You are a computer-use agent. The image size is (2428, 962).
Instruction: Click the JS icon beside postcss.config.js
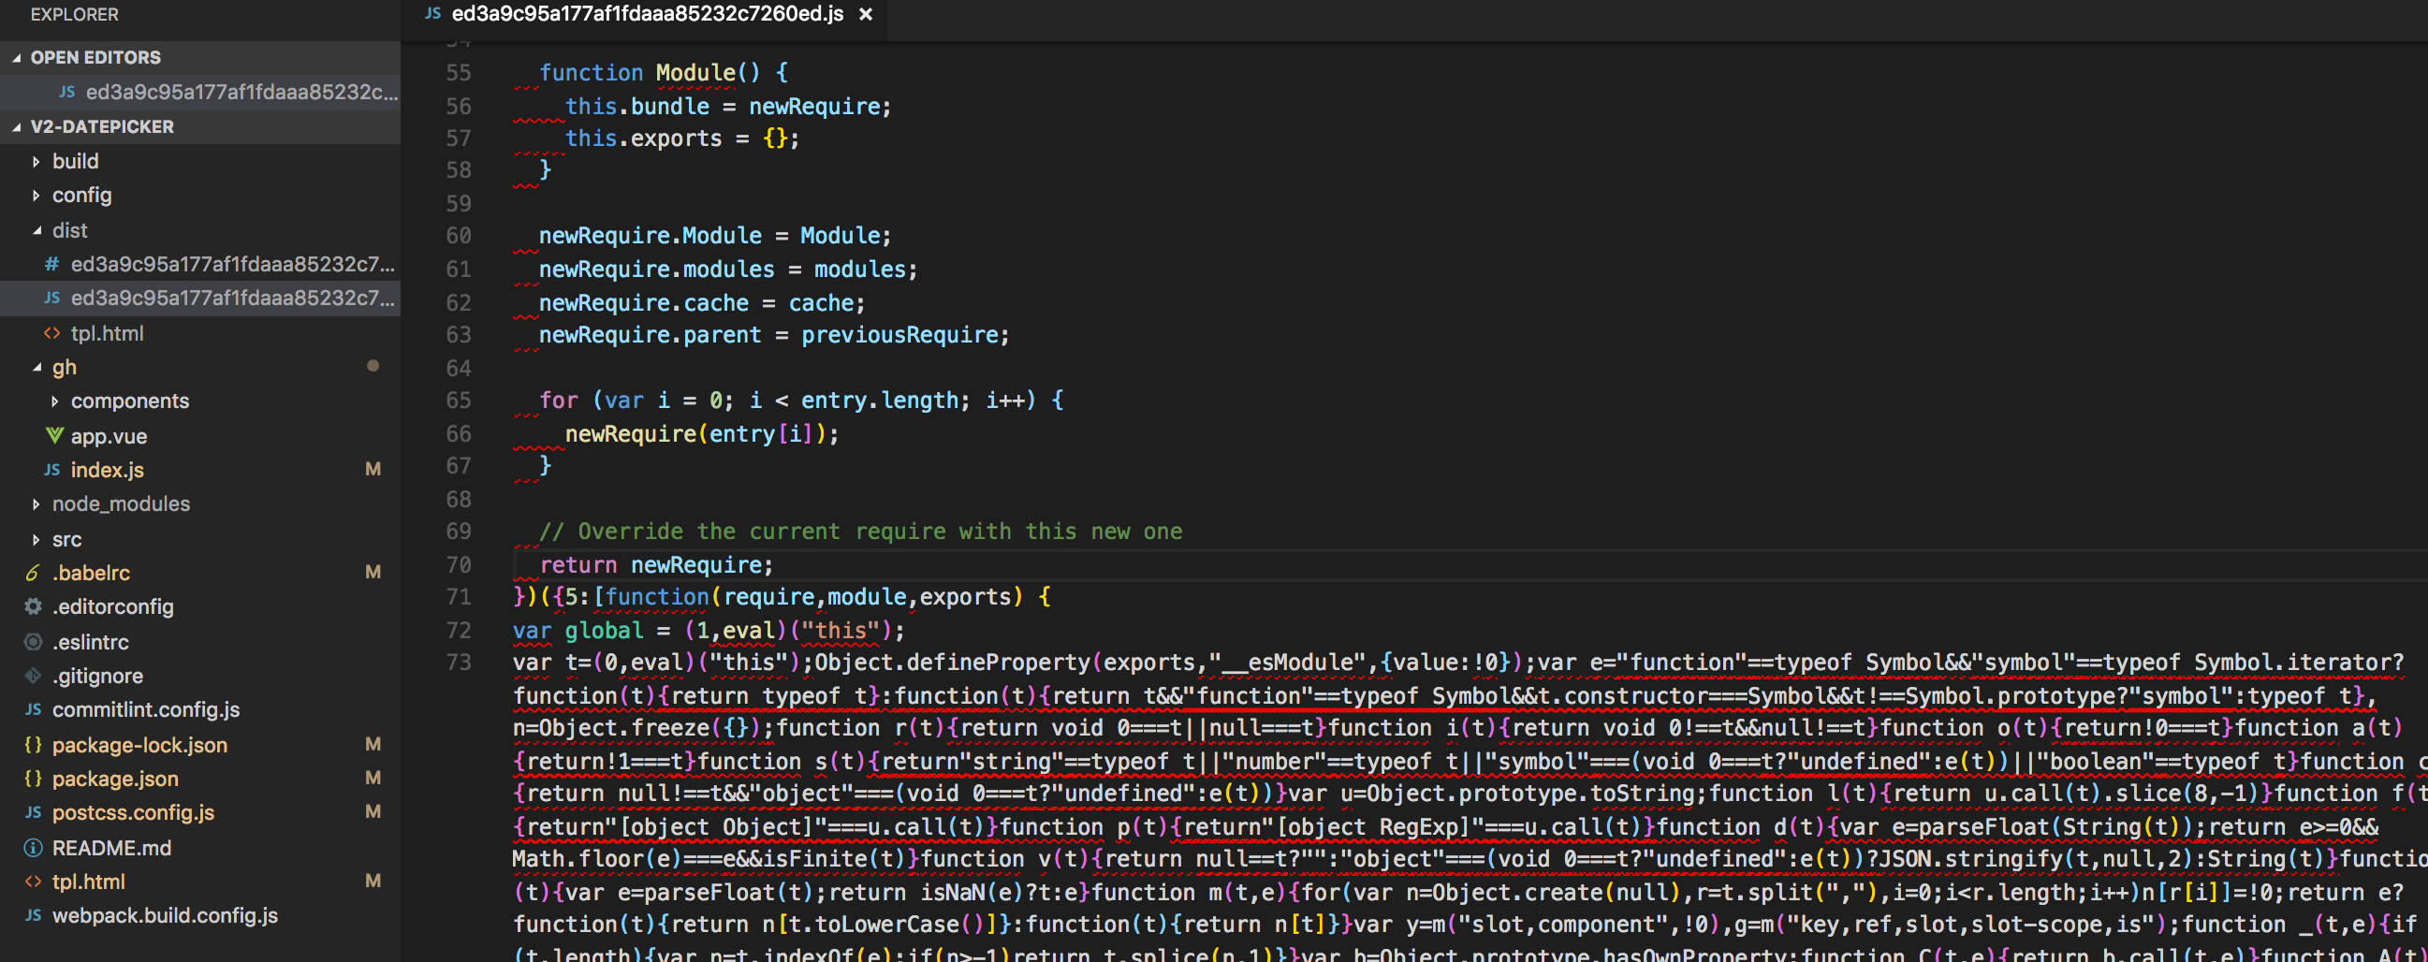(x=32, y=812)
